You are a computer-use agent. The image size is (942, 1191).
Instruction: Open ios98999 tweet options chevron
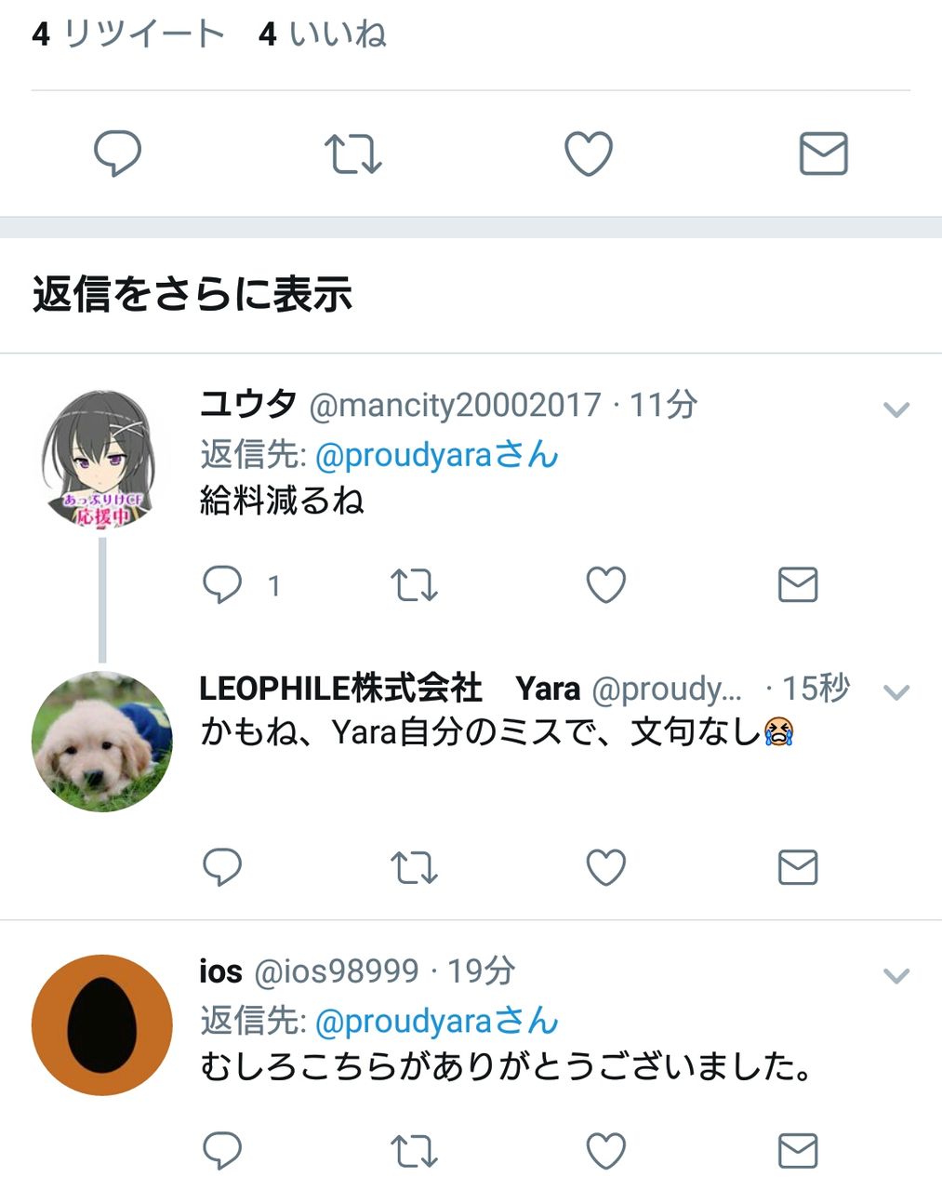(896, 976)
